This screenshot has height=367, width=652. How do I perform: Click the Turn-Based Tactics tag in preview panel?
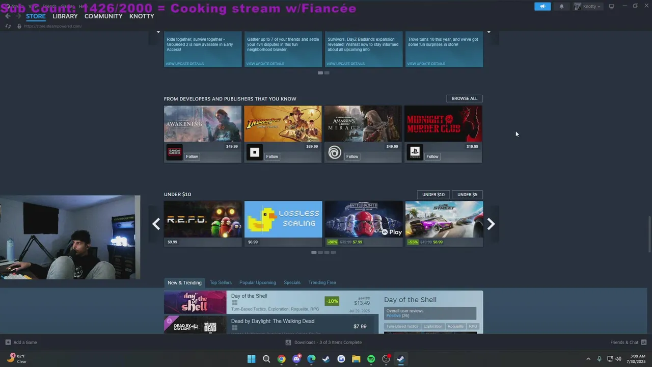(402, 326)
